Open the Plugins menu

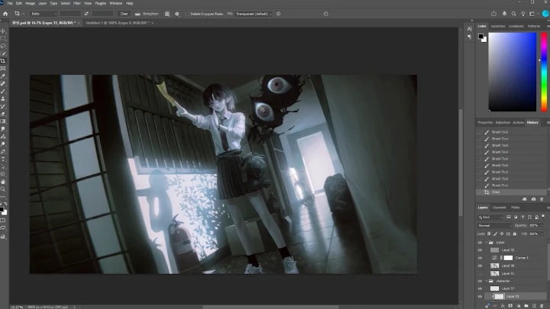tap(100, 3)
